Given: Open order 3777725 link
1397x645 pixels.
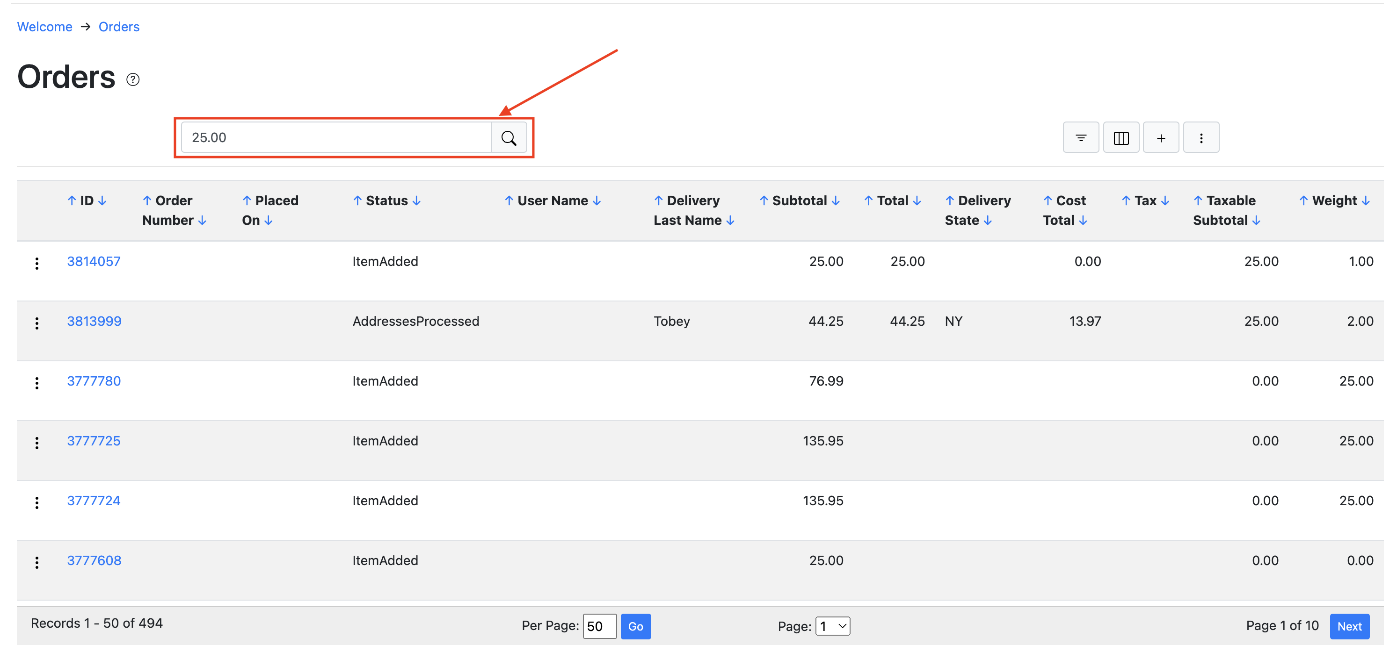Looking at the screenshot, I should pos(94,441).
